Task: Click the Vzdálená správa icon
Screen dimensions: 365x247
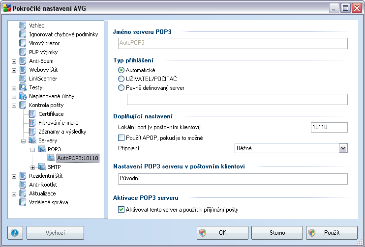Action: (x=23, y=202)
